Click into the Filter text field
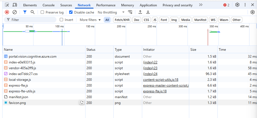 tap(30, 20)
